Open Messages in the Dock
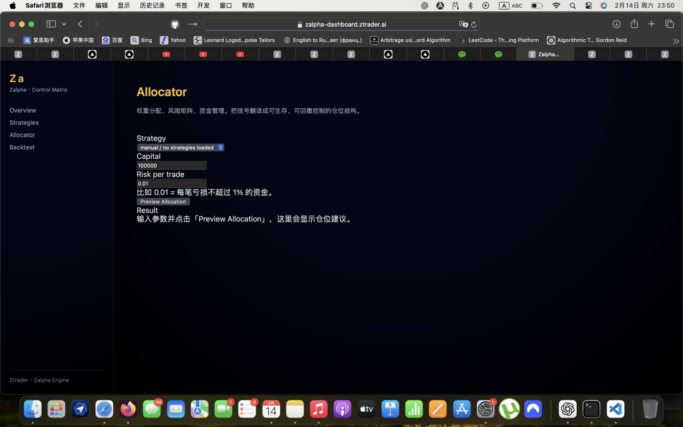The height and width of the screenshot is (427, 683). (152, 409)
